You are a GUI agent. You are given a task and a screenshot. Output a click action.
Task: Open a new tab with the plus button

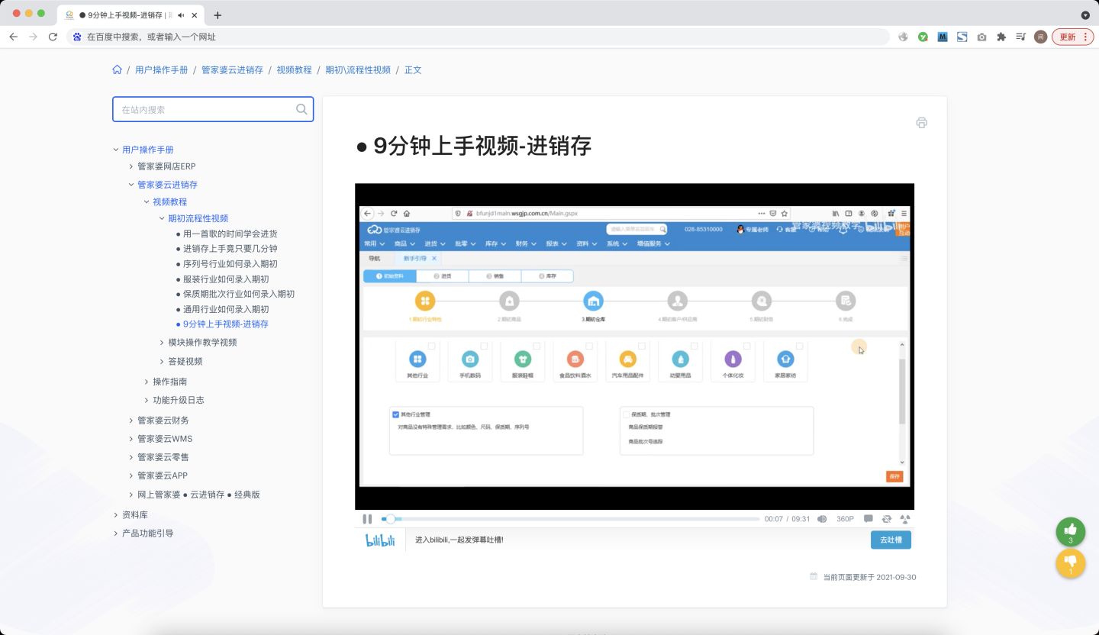pyautogui.click(x=218, y=15)
